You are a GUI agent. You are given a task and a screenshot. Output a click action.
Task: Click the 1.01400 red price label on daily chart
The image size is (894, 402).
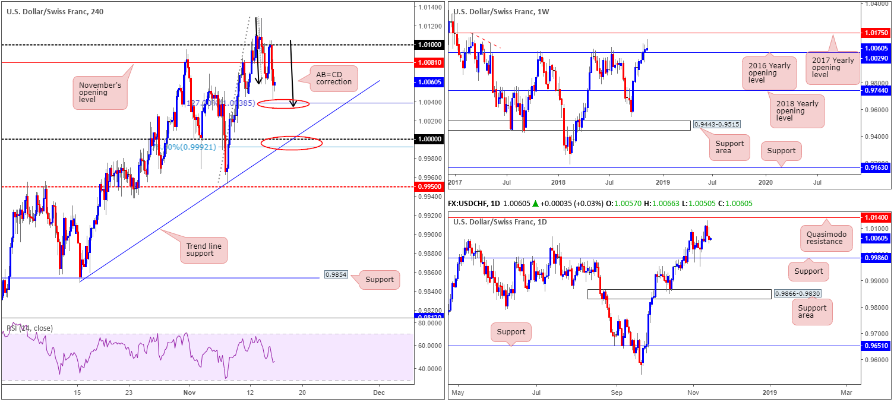coord(877,219)
